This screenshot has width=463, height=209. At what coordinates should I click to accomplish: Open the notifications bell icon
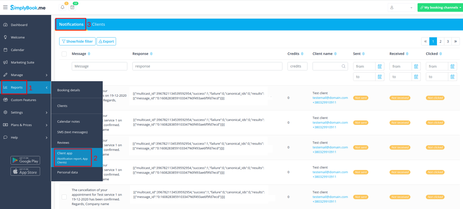63,7
